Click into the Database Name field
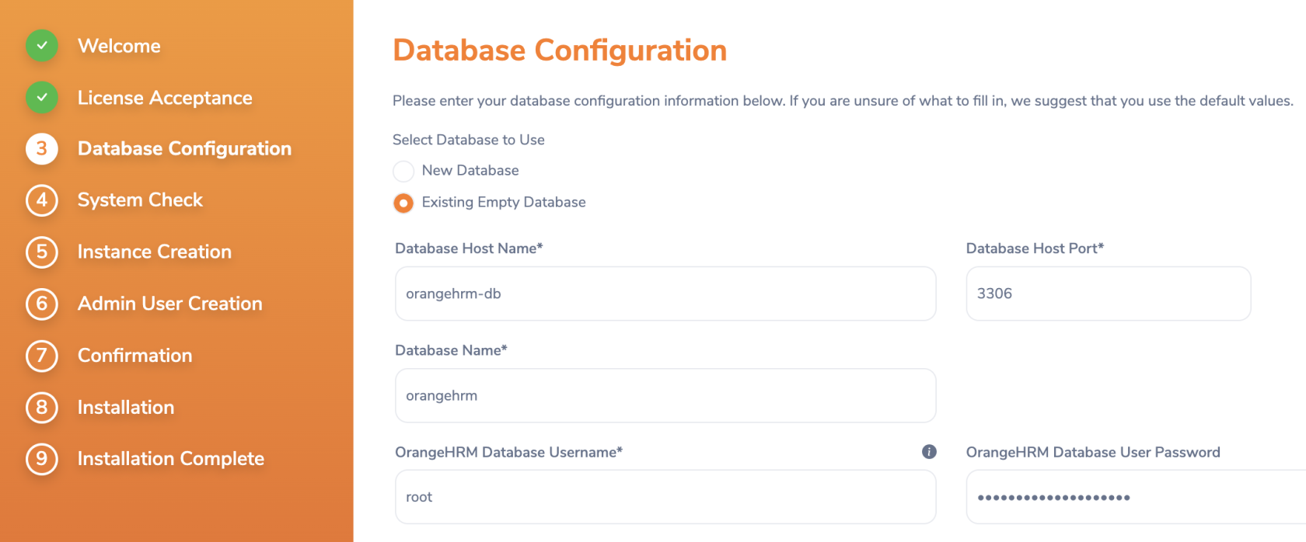This screenshot has height=542, width=1306. point(665,395)
